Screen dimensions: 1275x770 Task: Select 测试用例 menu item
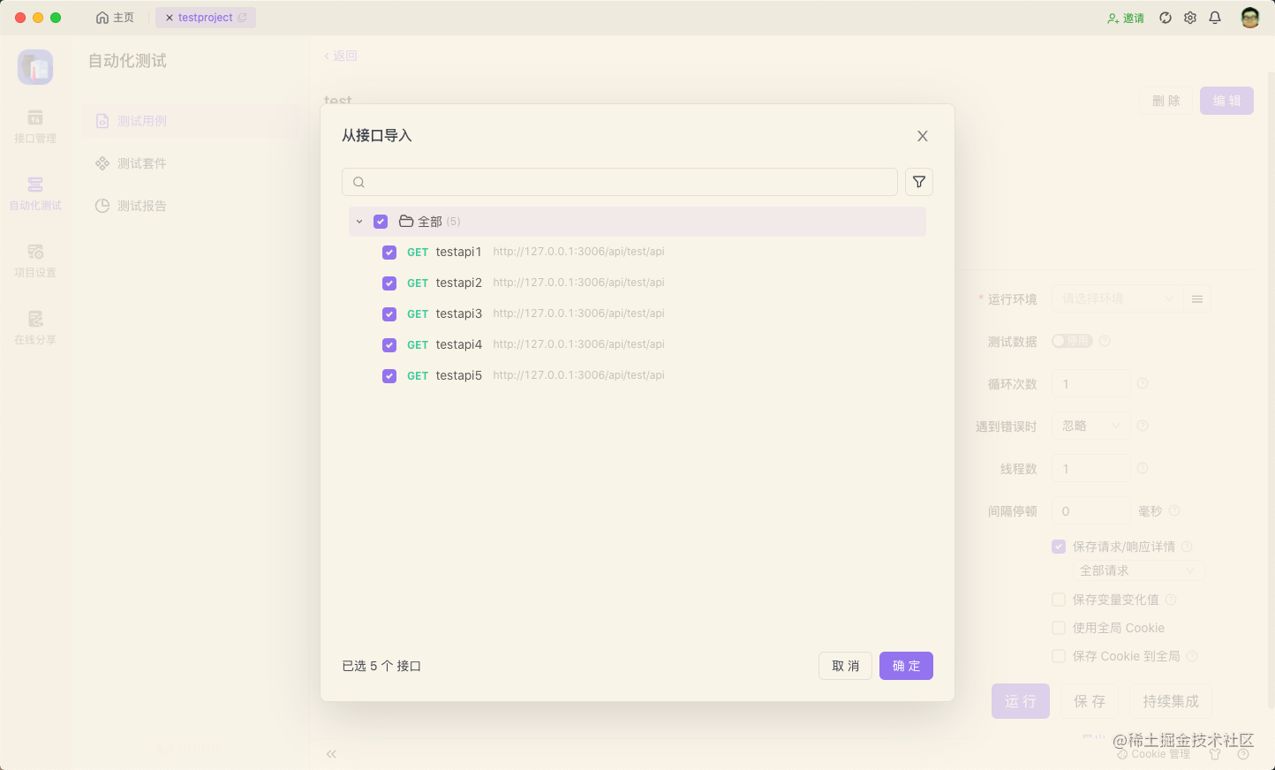point(191,121)
